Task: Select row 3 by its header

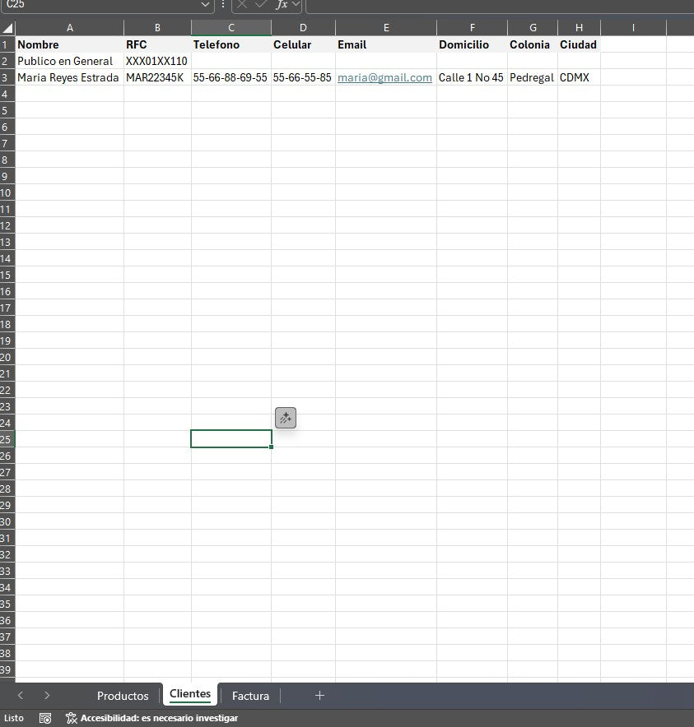Action: point(7,77)
